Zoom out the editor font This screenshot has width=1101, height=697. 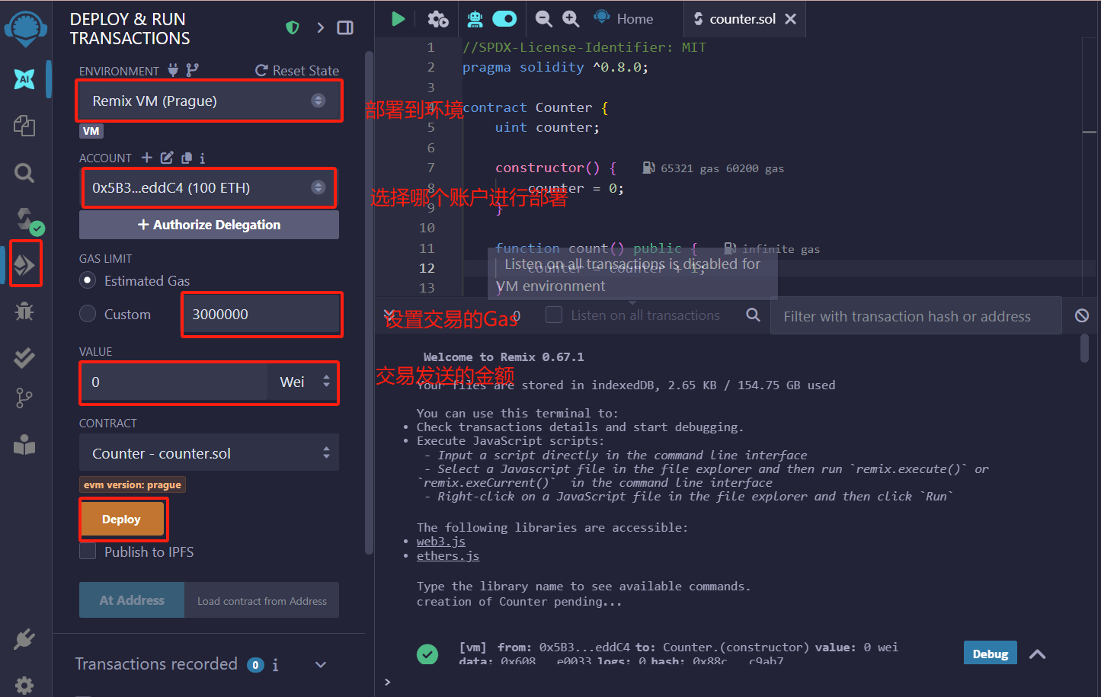(x=544, y=19)
